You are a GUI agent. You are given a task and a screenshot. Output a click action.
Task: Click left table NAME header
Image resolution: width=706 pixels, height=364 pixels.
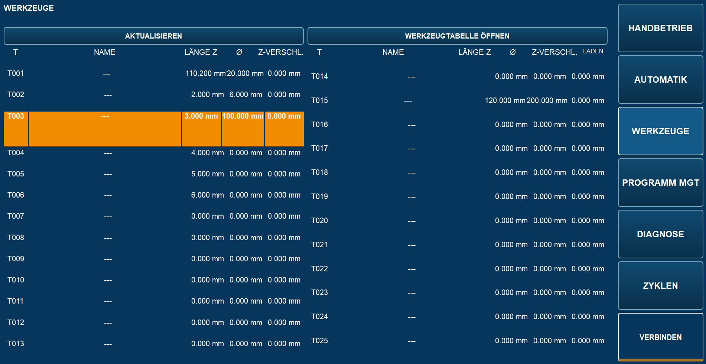point(104,52)
